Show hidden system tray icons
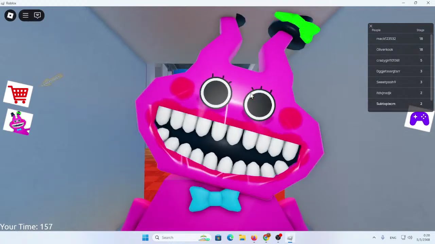435x244 pixels. (x=374, y=238)
